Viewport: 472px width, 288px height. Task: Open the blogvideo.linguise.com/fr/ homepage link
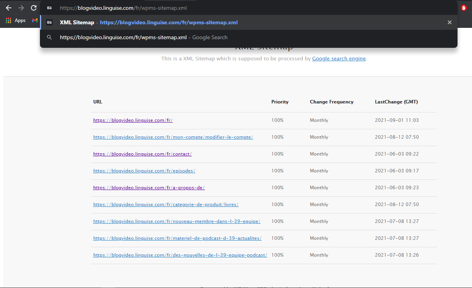[133, 120]
